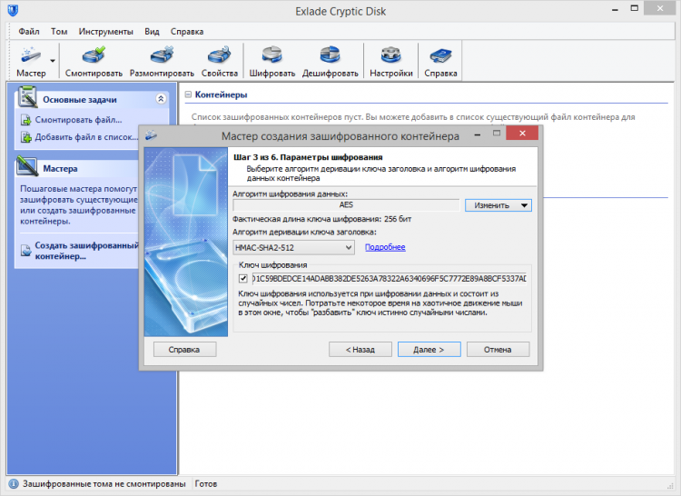This screenshot has height=496, width=681.
Task: Click the status bar info icon
Action: coord(14,484)
